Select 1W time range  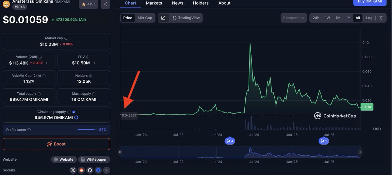pos(327,18)
